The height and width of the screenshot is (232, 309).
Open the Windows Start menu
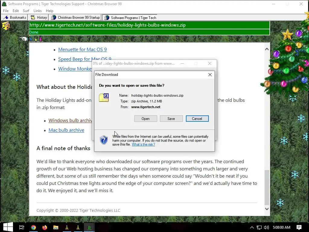pyautogui.click(x=8, y=227)
